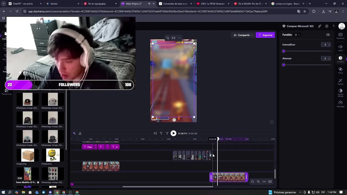Switch to the La PEOR Generación tab
The image size is (347, 195).
click(213, 4)
